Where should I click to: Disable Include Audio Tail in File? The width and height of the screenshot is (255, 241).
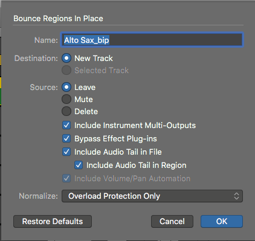pos(66,152)
